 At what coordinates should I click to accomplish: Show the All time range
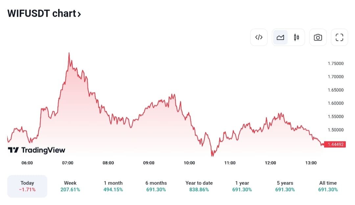click(328, 186)
